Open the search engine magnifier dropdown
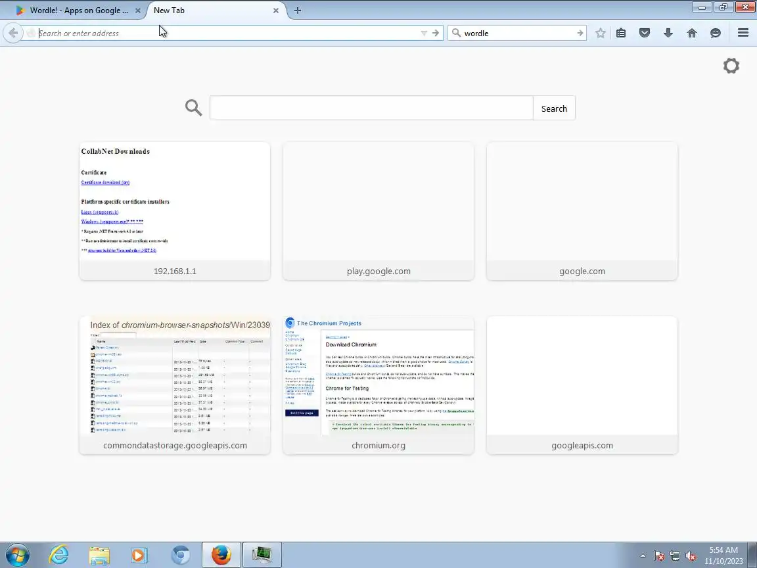 tap(456, 33)
